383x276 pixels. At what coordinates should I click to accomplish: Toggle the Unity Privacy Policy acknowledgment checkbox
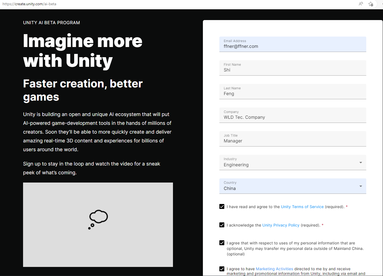pyautogui.click(x=222, y=225)
